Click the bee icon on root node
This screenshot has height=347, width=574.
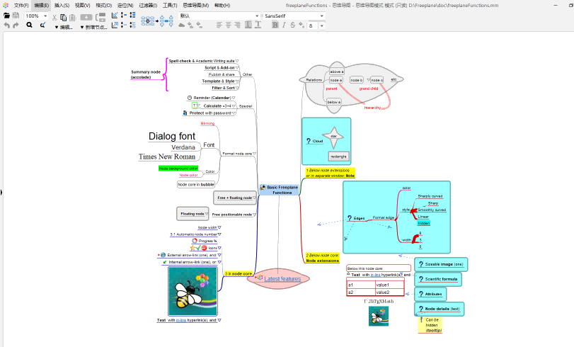pos(263,188)
